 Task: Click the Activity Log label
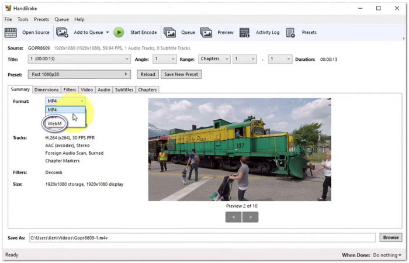(268, 33)
